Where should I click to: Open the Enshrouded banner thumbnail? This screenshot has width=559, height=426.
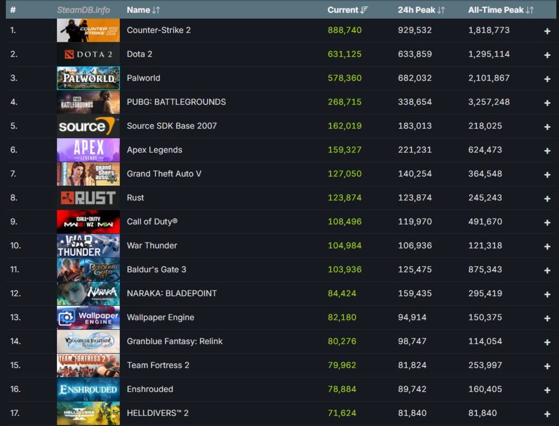[x=88, y=390]
